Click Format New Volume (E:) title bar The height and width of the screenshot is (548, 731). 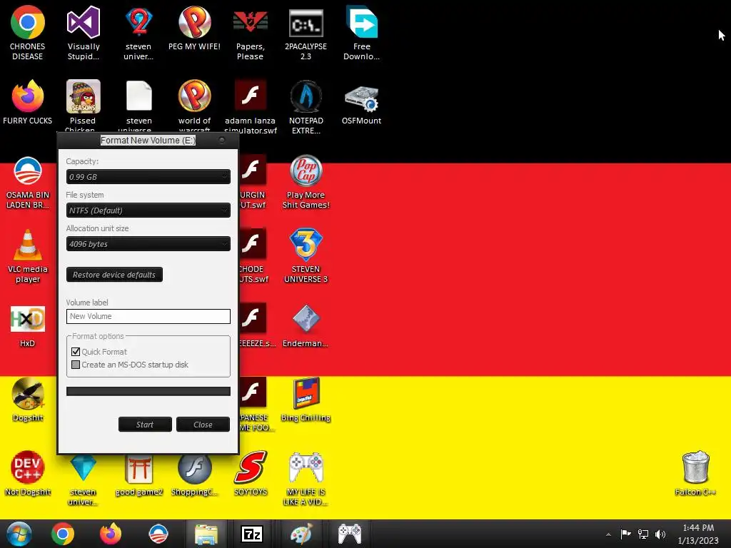(148, 141)
